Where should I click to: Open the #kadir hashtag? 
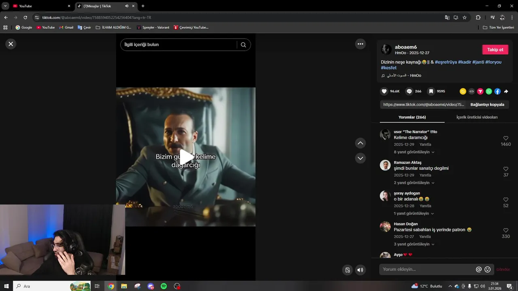pos(465,62)
